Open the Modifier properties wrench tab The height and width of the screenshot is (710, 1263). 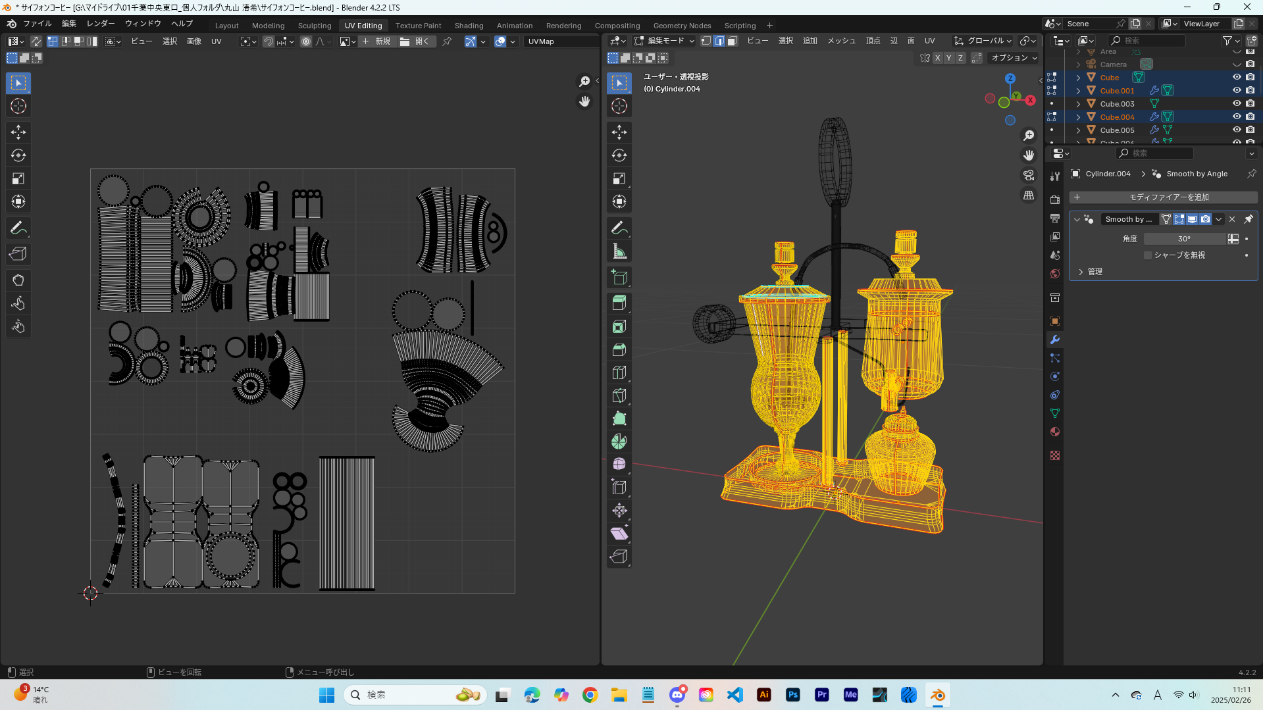1055,340
